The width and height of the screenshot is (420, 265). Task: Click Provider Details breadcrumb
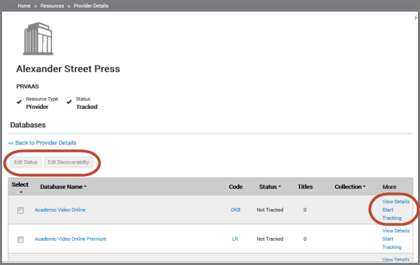click(x=91, y=6)
